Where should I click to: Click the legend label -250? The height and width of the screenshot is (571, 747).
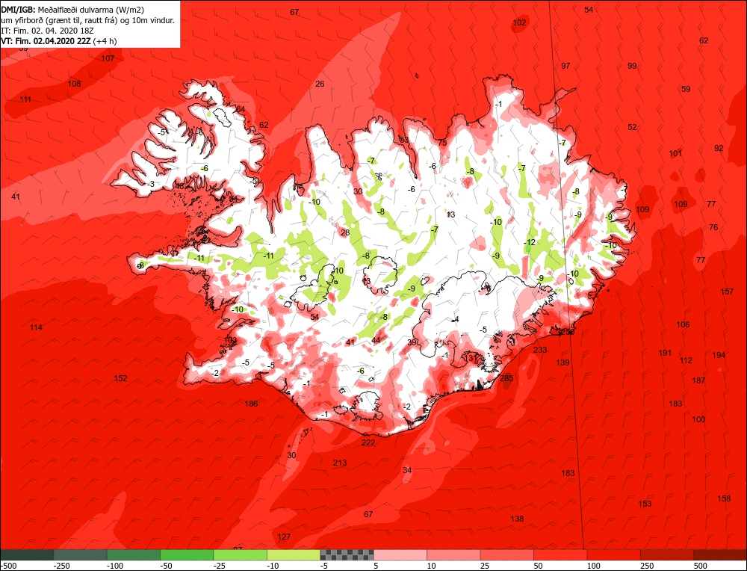click(61, 566)
